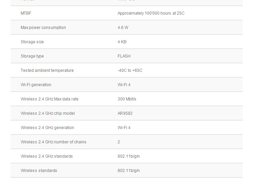Click the Storage size label
255x189 pixels.
(x=32, y=42)
